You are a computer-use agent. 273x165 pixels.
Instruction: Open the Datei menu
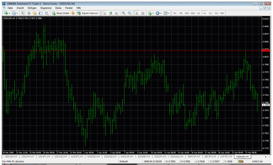pos(10,8)
